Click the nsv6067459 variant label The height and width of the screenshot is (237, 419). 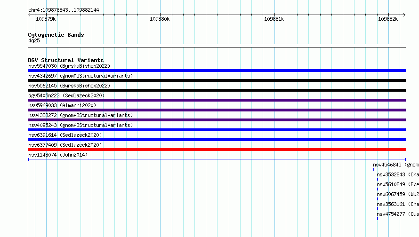pos(398,194)
